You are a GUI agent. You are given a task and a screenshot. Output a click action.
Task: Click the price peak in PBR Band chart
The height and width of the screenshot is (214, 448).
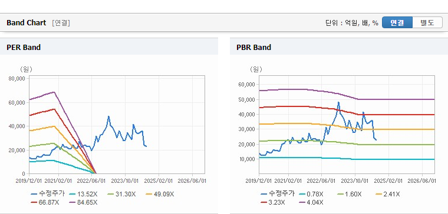tap(338, 102)
